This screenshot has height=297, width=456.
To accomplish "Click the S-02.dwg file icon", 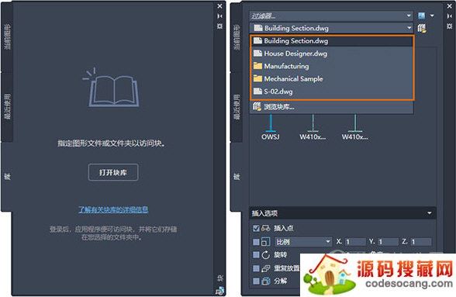I will point(257,92).
